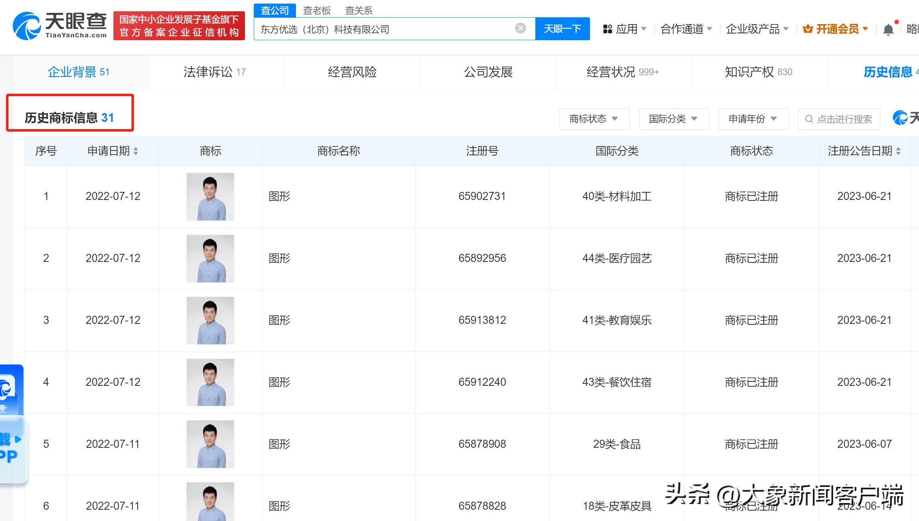This screenshot has height=521, width=919.
Task: Sort by registration announcement date arrows
Action: coord(898,151)
